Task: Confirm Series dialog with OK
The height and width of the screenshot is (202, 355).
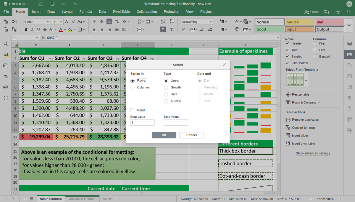Action: click(164, 135)
